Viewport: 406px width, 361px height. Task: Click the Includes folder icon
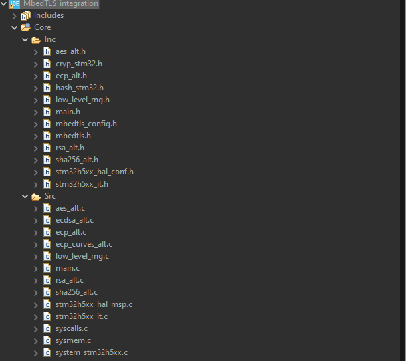tap(25, 16)
